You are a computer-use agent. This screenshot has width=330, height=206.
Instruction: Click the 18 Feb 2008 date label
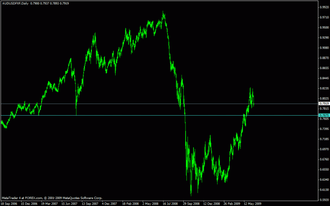pyautogui.click(x=130, y=204)
